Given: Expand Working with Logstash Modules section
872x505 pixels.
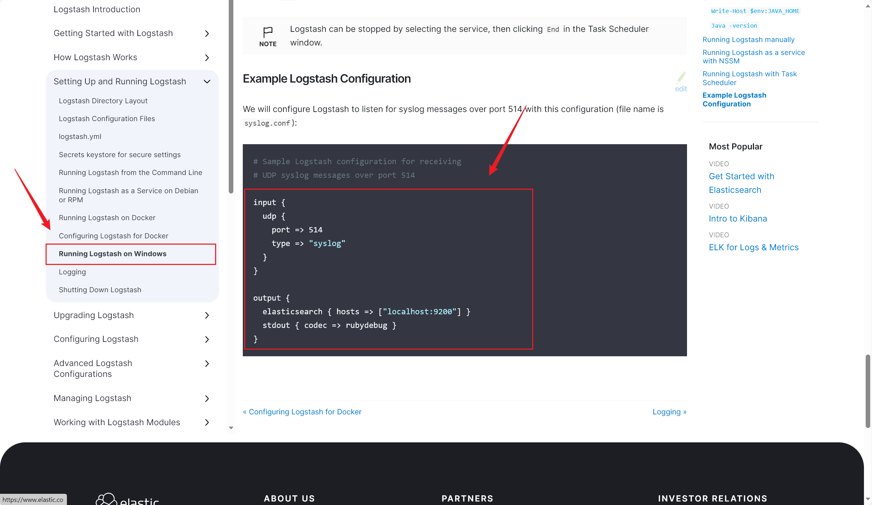Looking at the screenshot, I should [207, 422].
